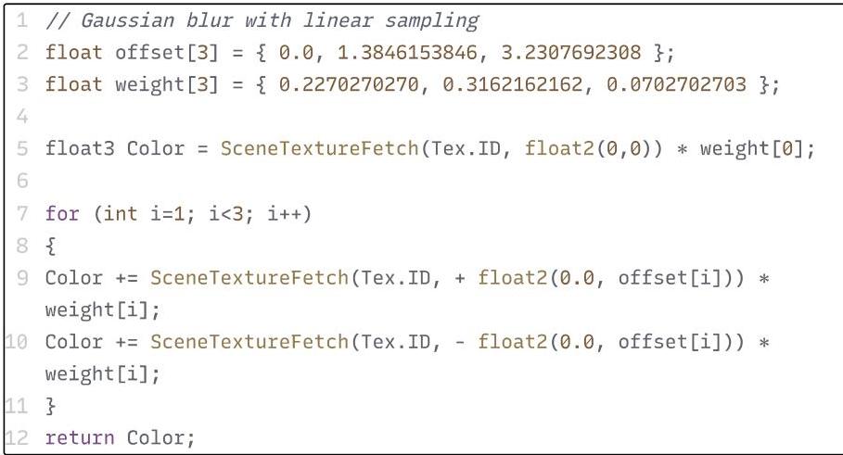Click SceneTextureFetch on line 5
The height and width of the screenshot is (455, 843).
pyautogui.click(x=319, y=148)
